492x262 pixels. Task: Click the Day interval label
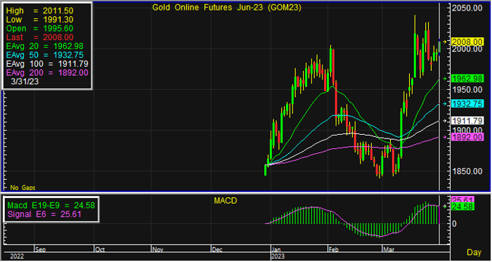[474, 252]
